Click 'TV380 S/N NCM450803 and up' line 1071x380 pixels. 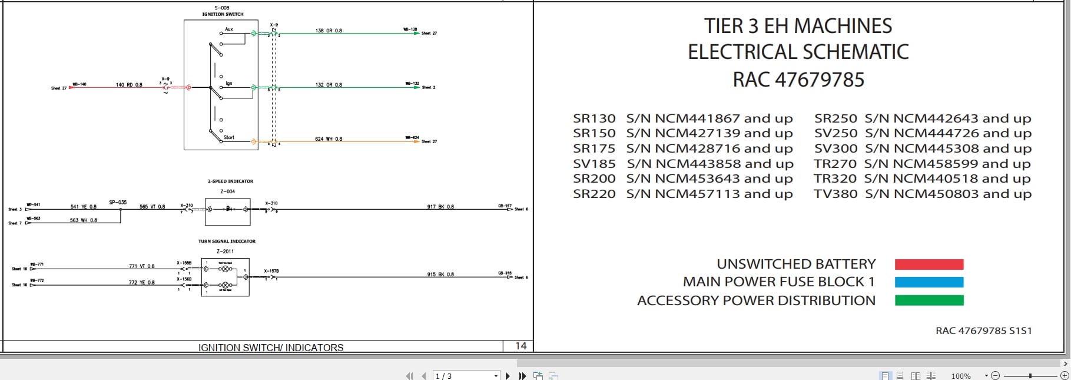923,194
